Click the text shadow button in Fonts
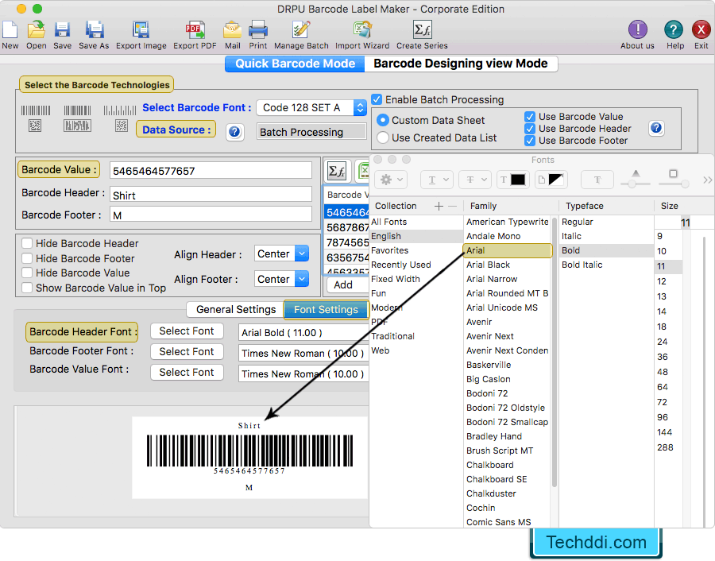Image resolution: width=715 pixels, height=561 pixels. (x=597, y=180)
